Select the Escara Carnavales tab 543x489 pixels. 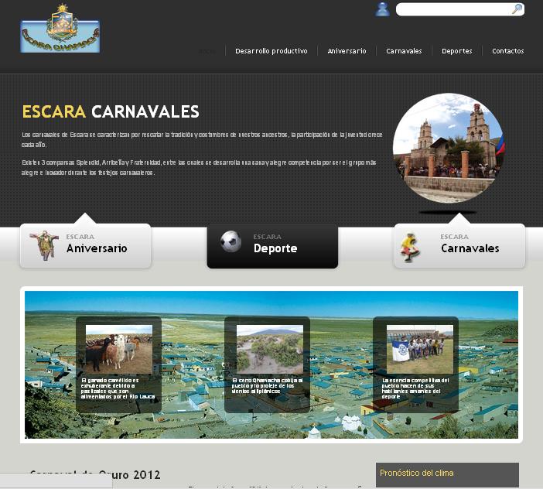(x=459, y=245)
